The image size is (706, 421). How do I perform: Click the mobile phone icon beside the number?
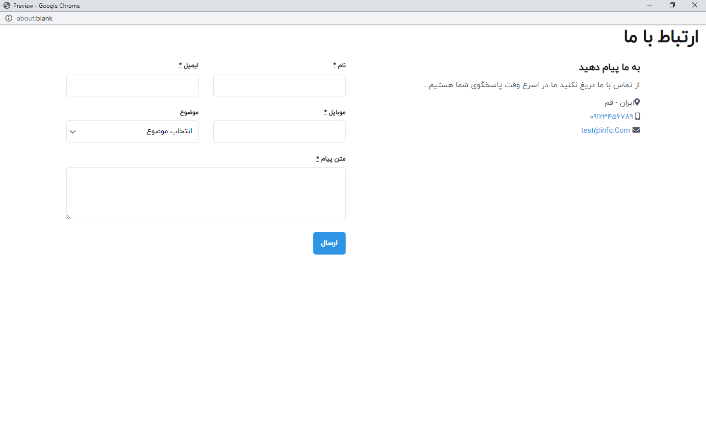point(637,117)
